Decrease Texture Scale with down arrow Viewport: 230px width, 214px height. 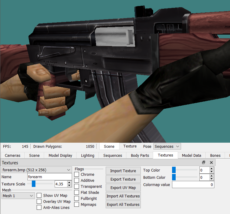click(69, 185)
